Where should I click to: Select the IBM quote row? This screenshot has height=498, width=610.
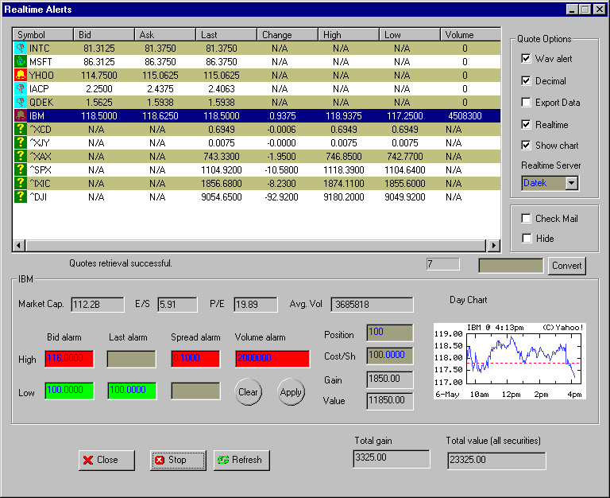click(257, 115)
